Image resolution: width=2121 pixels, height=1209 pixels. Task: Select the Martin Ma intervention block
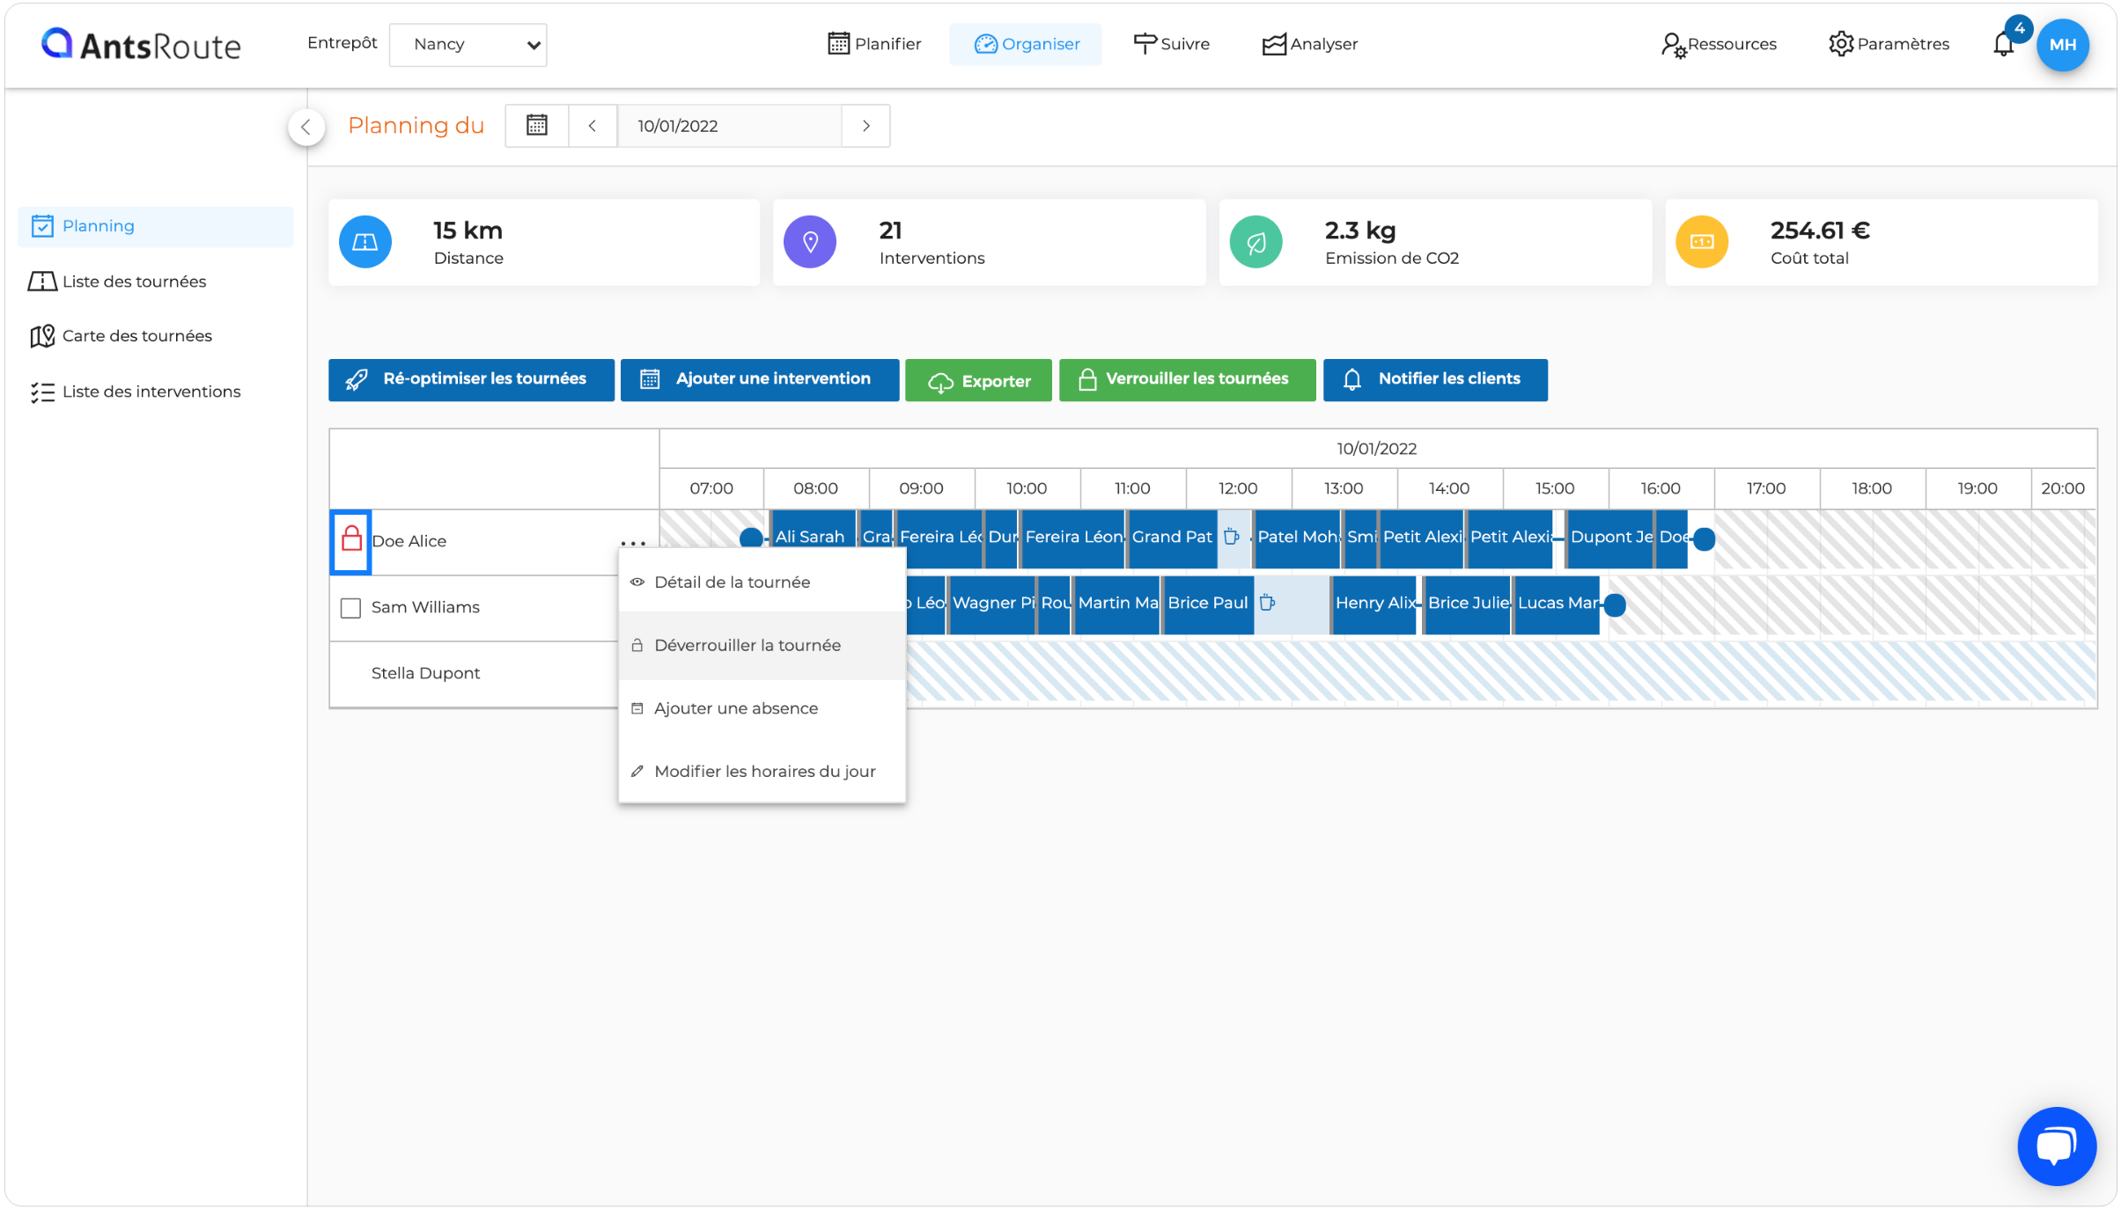1117,604
